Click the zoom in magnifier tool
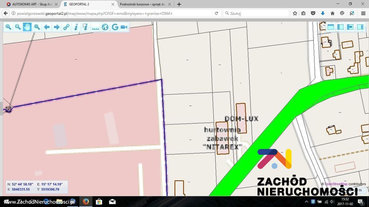The image size is (369, 207). [x=8, y=27]
